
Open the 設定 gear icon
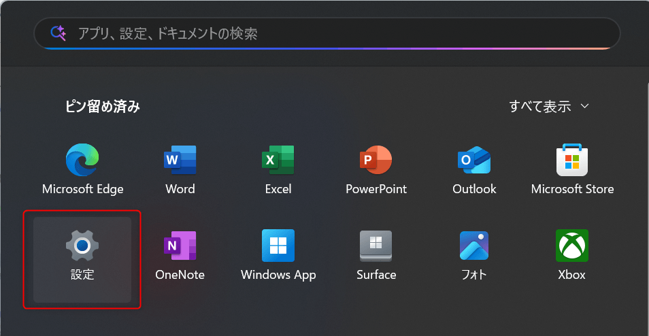pyautogui.click(x=82, y=246)
